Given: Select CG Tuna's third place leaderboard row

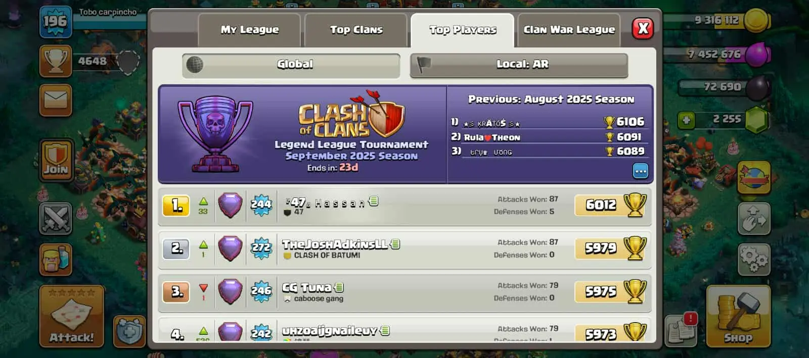Looking at the screenshot, I should (404, 292).
